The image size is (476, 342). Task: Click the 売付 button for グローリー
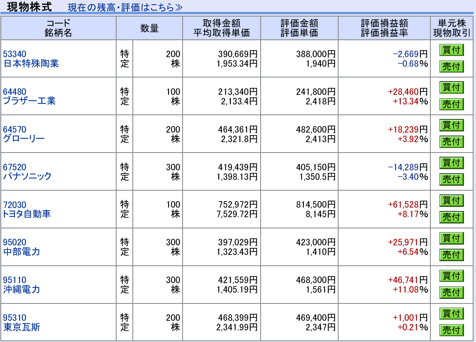[452, 142]
